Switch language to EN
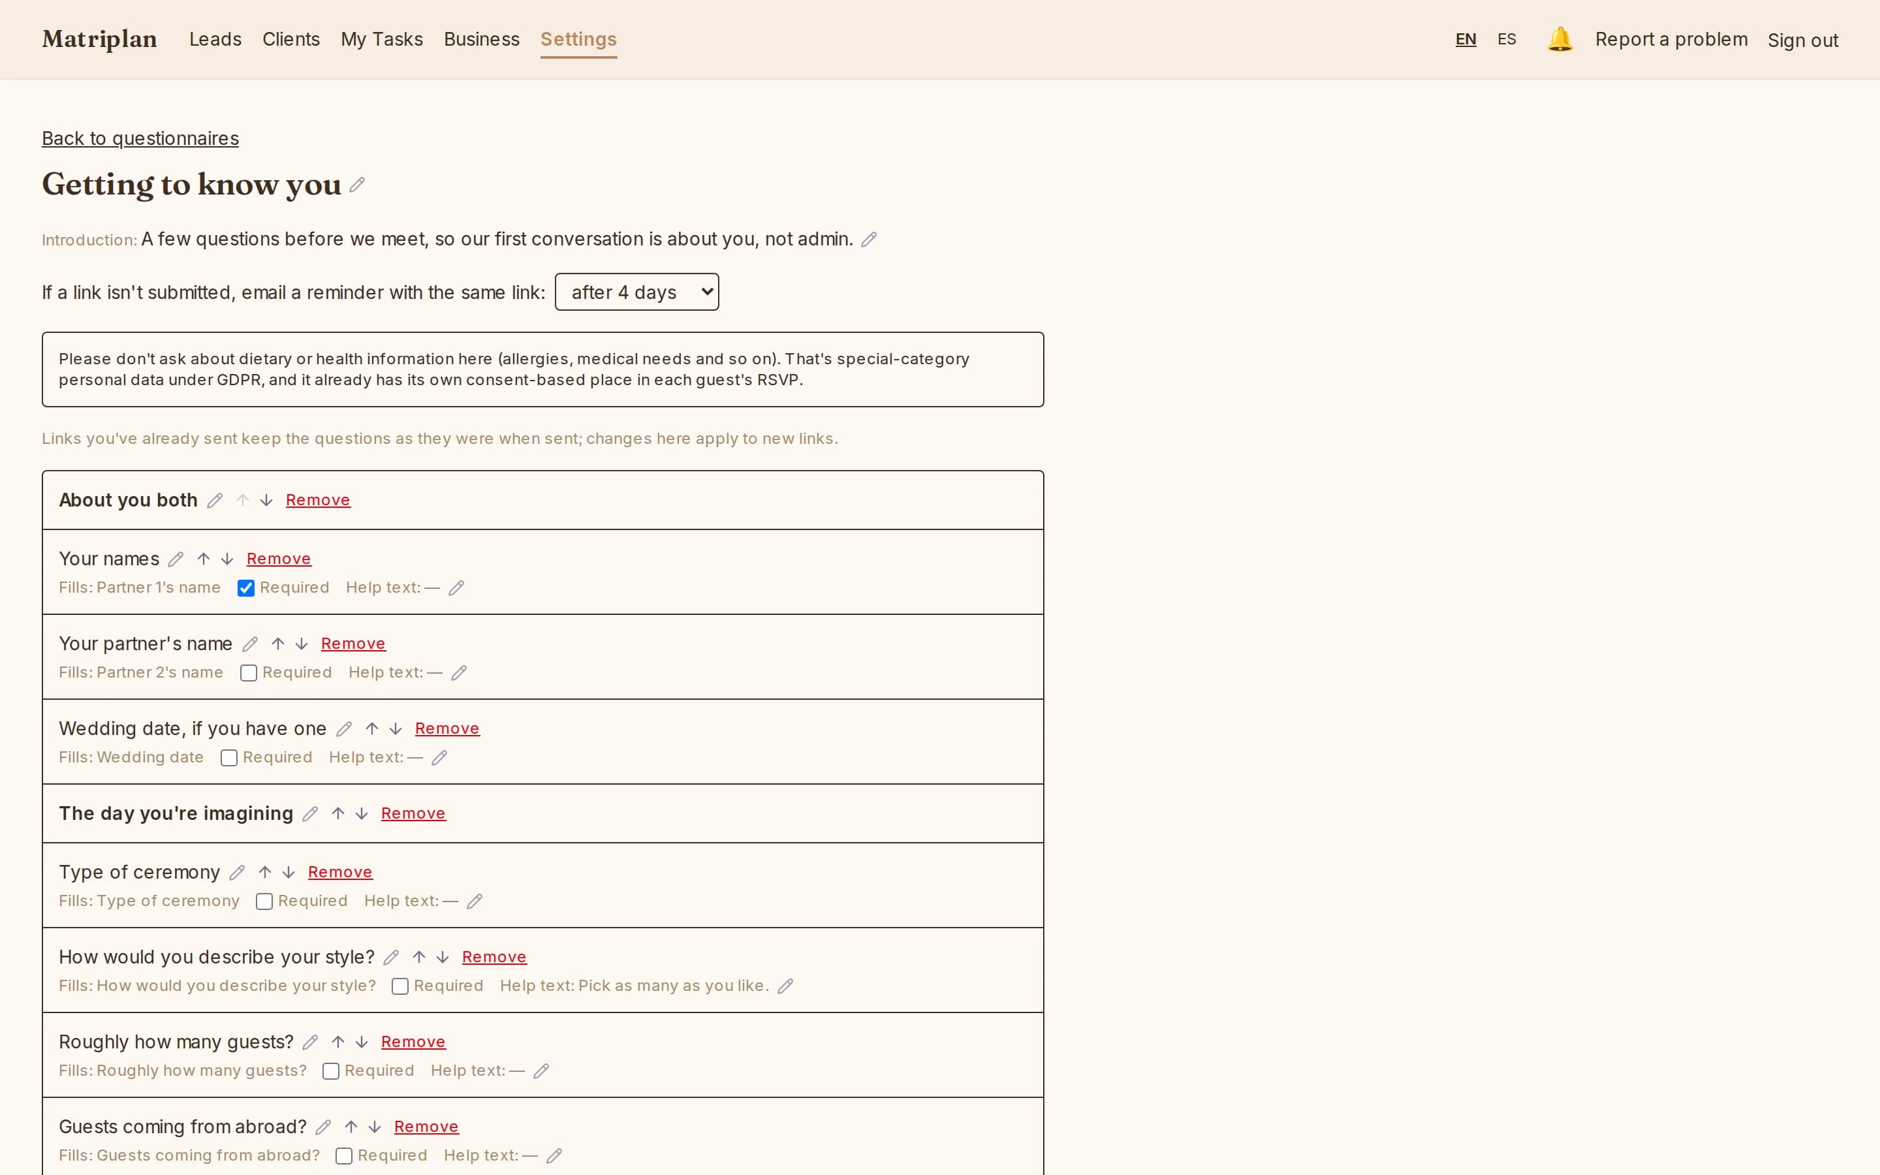This screenshot has width=1880, height=1175. [1466, 39]
